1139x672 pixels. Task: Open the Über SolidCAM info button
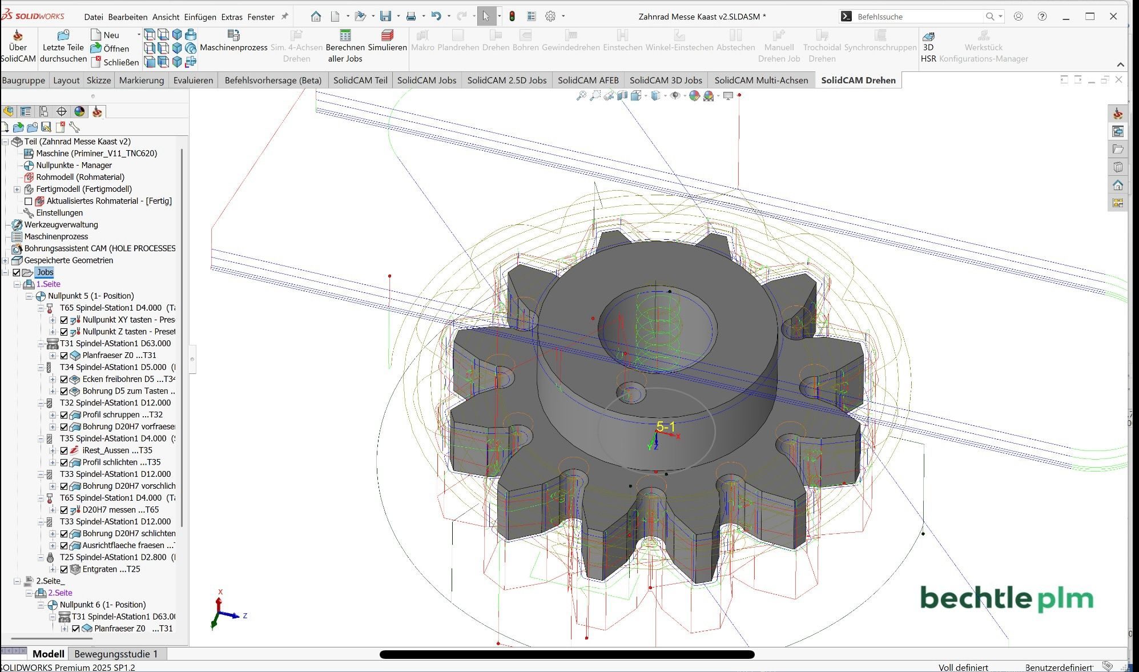(x=18, y=47)
